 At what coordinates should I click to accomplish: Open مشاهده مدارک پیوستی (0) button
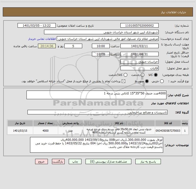(x=108, y=162)
